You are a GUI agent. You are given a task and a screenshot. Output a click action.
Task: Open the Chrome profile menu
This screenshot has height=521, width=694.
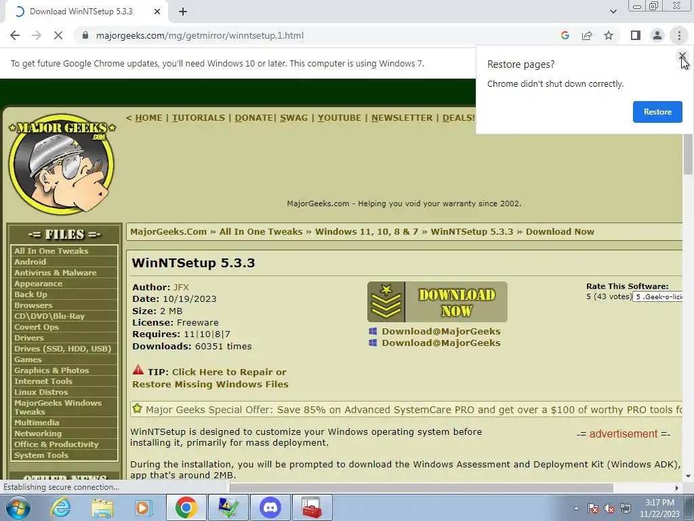pos(657,35)
